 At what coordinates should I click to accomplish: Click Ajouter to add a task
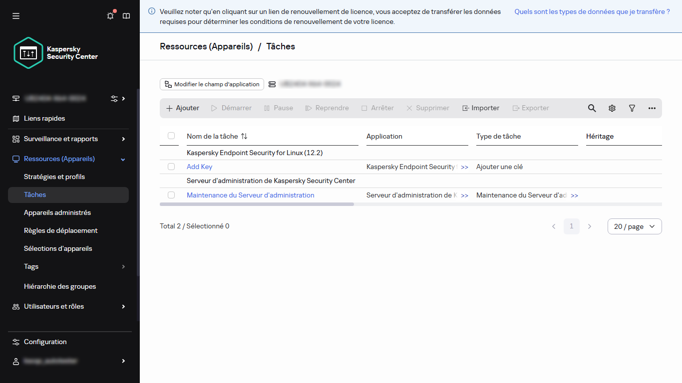(183, 108)
